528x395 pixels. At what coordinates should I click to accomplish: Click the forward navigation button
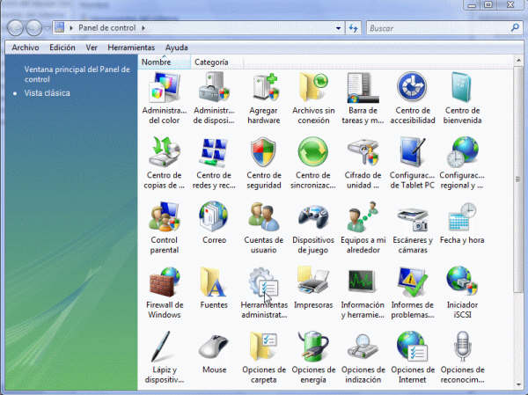pyautogui.click(x=34, y=28)
